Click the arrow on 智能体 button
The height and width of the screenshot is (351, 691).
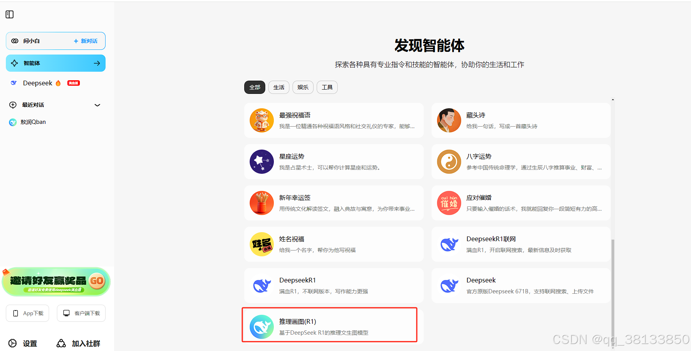[97, 63]
